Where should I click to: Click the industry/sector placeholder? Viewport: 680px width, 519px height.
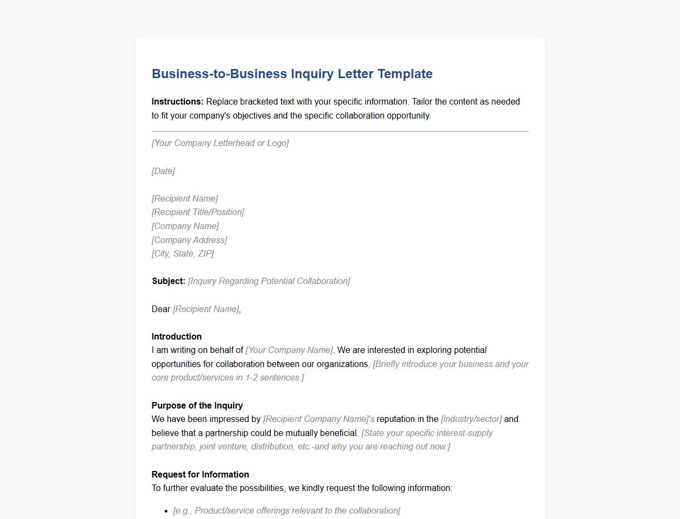pyautogui.click(x=471, y=419)
